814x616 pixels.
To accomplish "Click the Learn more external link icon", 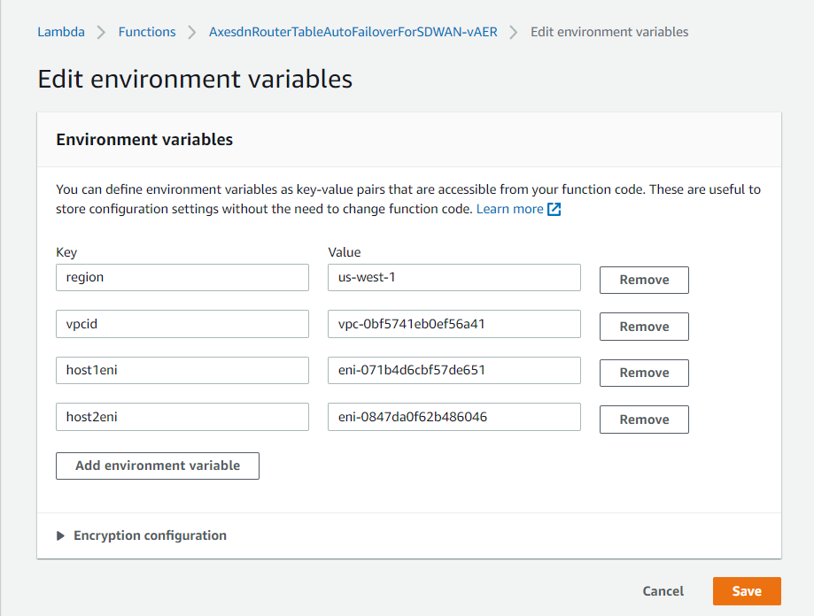I will (554, 210).
